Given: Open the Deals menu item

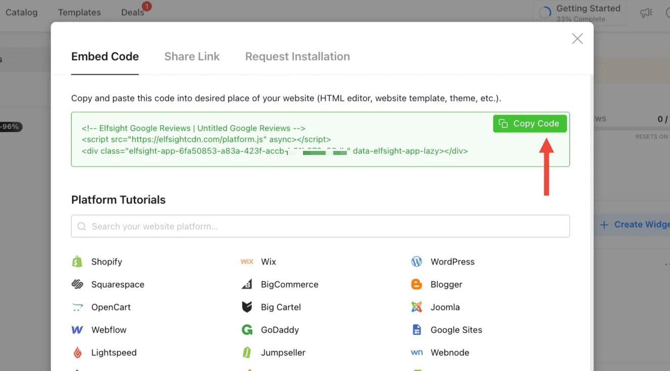Looking at the screenshot, I should [133, 13].
